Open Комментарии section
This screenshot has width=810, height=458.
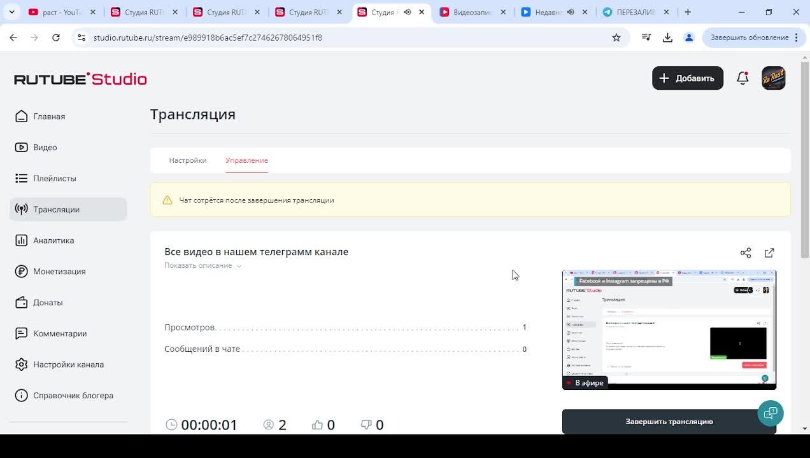(69, 333)
